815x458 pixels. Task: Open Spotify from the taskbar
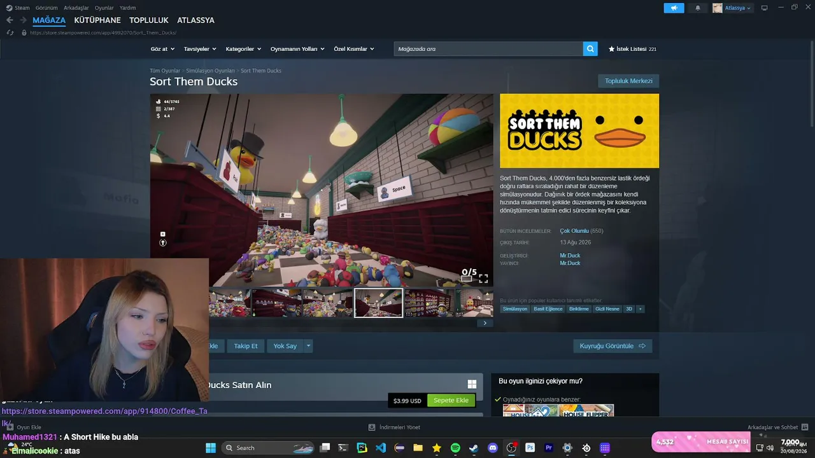coord(455,448)
